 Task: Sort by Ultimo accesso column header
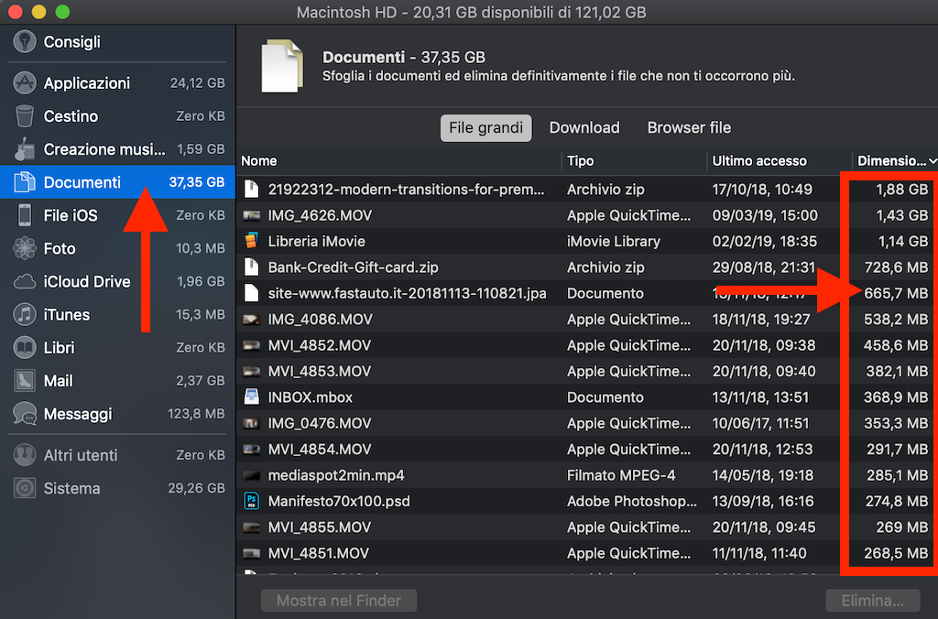pos(759,161)
